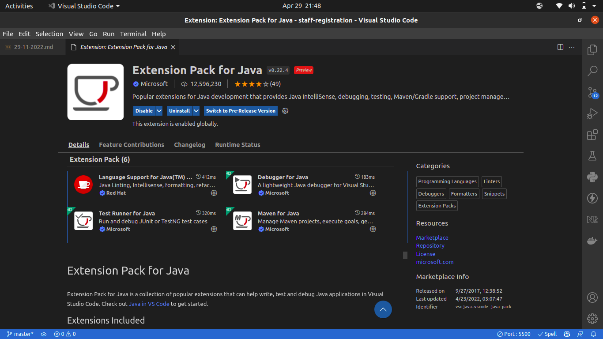Screen dimensions: 603x339
Task: Open the License link
Action: point(426,254)
